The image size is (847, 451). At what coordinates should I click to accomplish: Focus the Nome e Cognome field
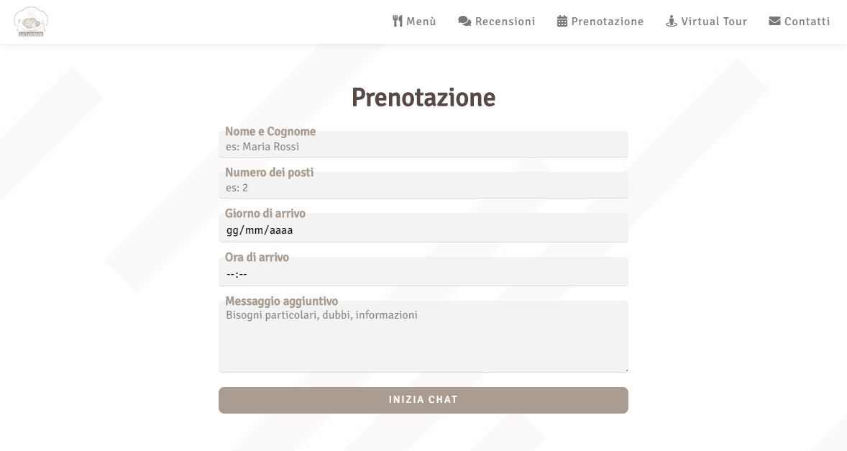click(x=423, y=144)
